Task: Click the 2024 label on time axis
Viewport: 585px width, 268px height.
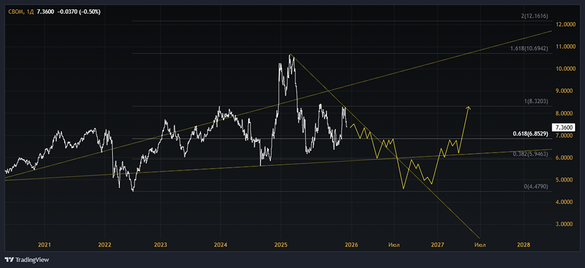Action: click(x=221, y=245)
